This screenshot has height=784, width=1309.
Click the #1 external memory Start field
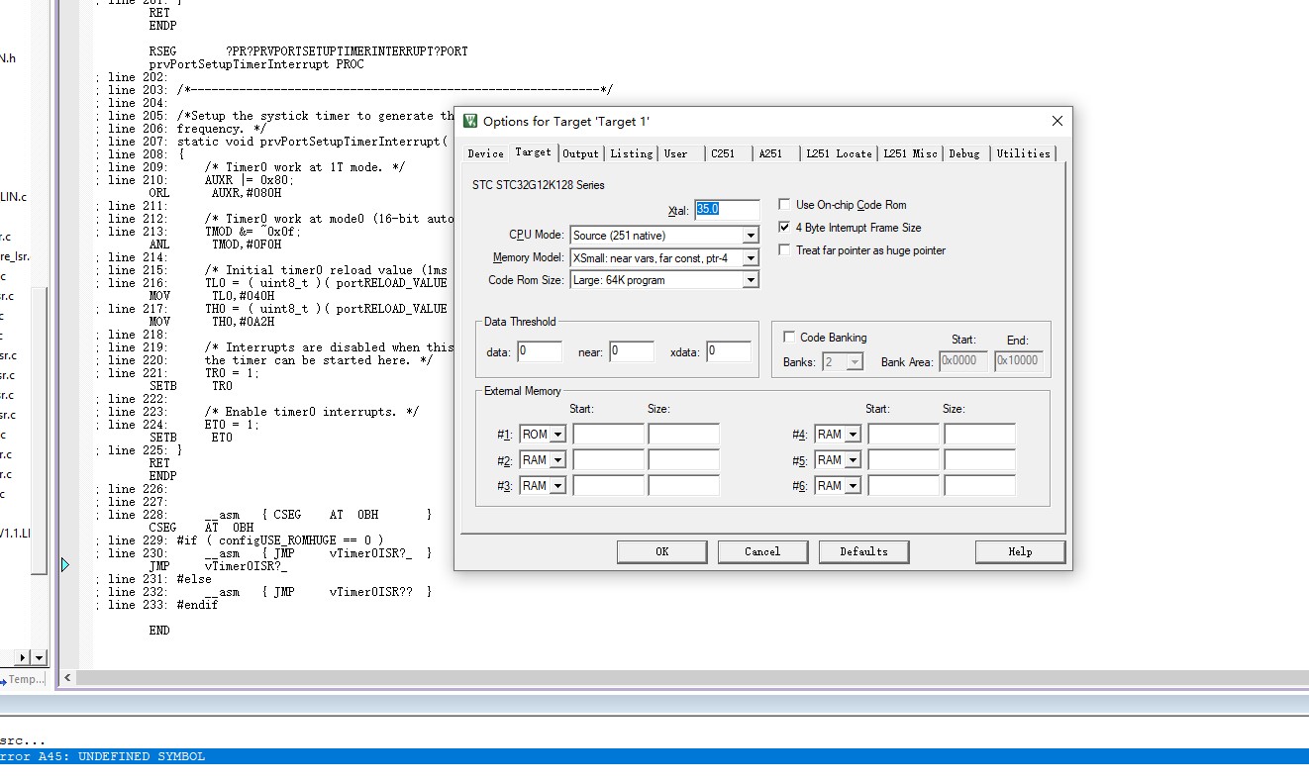point(608,435)
